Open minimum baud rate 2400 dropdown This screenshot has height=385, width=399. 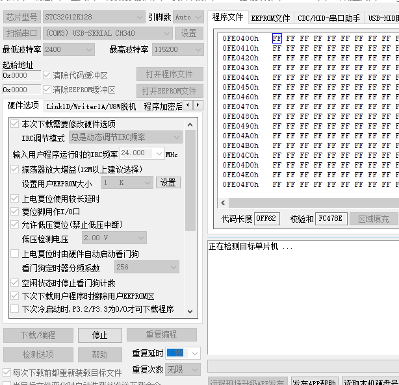69,49
